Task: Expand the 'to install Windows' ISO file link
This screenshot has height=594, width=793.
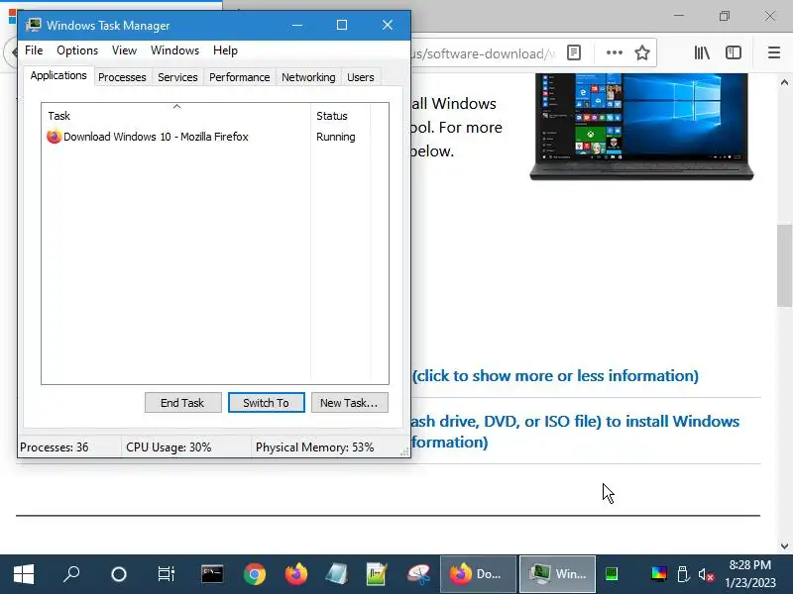Action: tap(575, 432)
